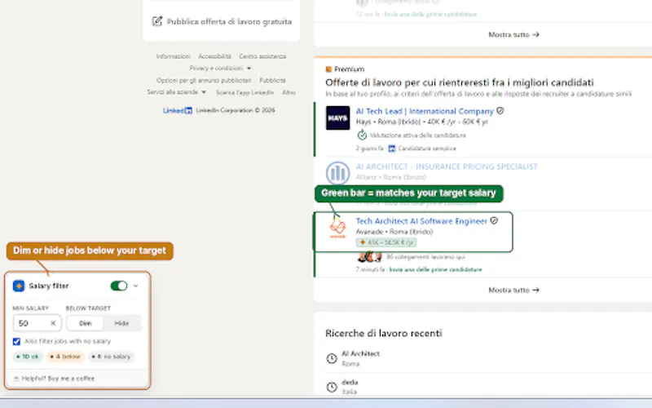Click the 4 below status chip

pos(65,357)
